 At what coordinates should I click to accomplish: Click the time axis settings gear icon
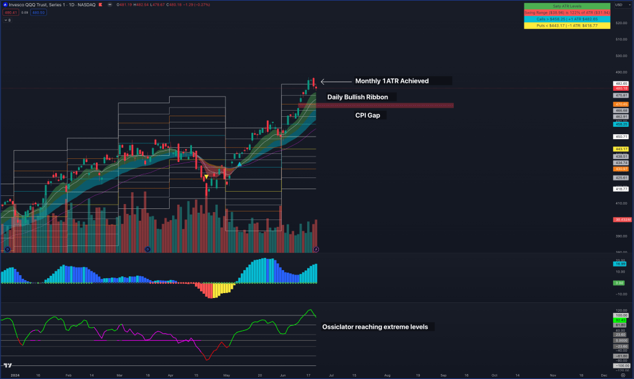[x=622, y=375]
